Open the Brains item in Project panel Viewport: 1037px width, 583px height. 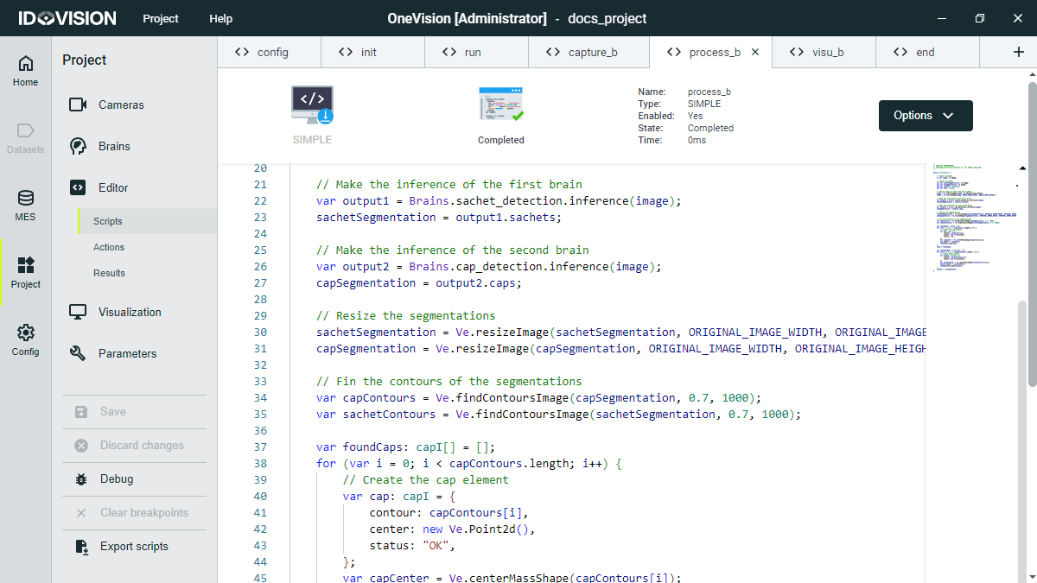114,146
